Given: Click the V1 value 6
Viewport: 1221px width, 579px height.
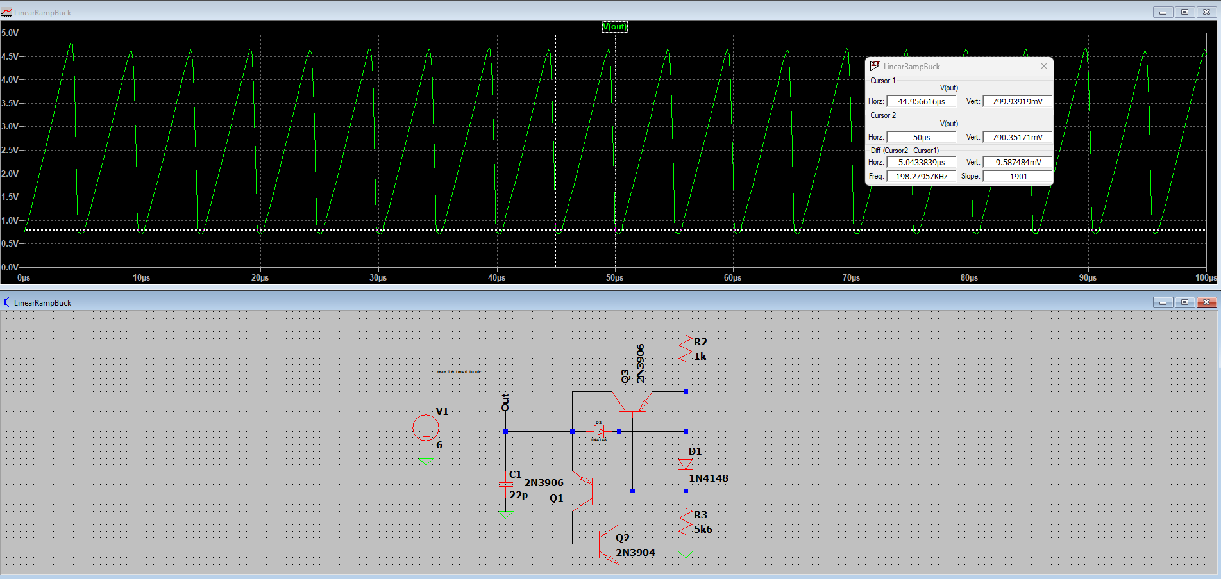Looking at the screenshot, I should [439, 445].
